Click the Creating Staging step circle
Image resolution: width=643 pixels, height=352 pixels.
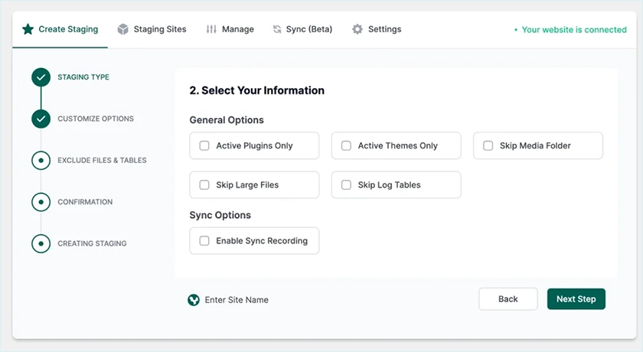[41, 243]
